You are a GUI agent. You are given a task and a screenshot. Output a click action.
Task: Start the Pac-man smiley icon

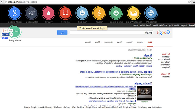click(x=82, y=13)
